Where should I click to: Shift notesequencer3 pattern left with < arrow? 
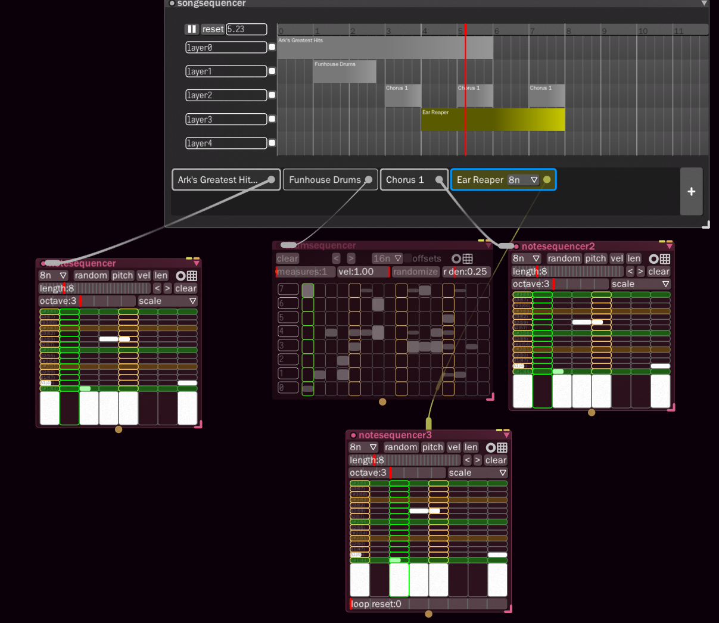pyautogui.click(x=467, y=460)
